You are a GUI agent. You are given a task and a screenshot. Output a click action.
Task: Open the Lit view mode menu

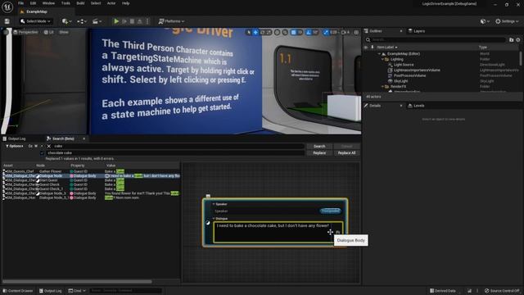click(49, 32)
